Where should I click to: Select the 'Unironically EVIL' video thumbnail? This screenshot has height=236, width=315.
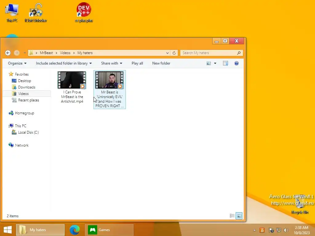pyautogui.click(x=110, y=80)
